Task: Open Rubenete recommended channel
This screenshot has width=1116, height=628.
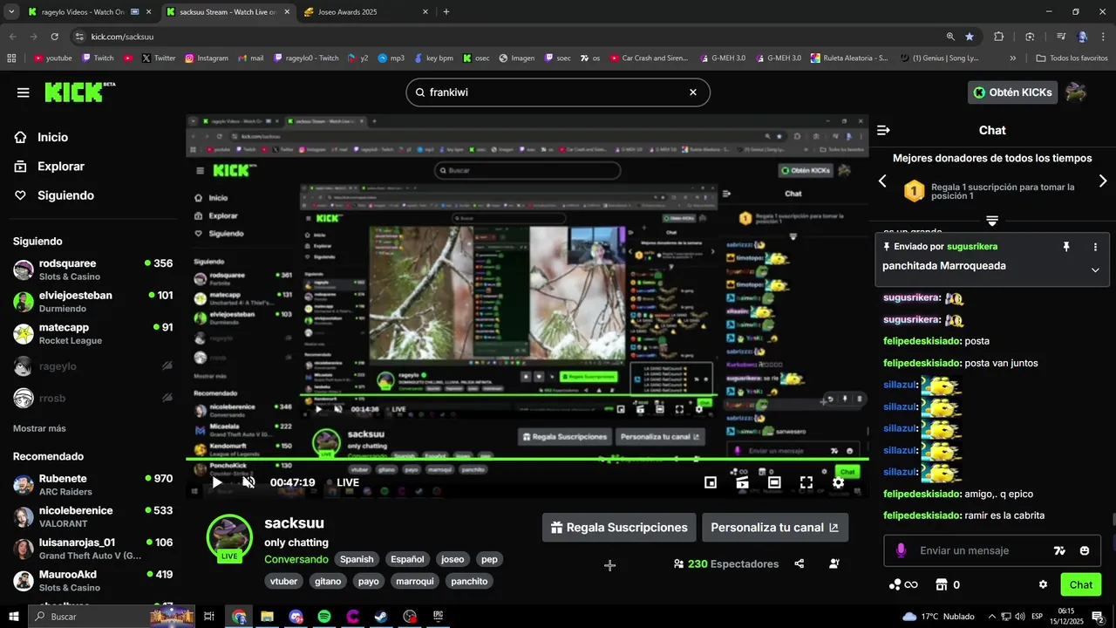Action: pos(92,485)
